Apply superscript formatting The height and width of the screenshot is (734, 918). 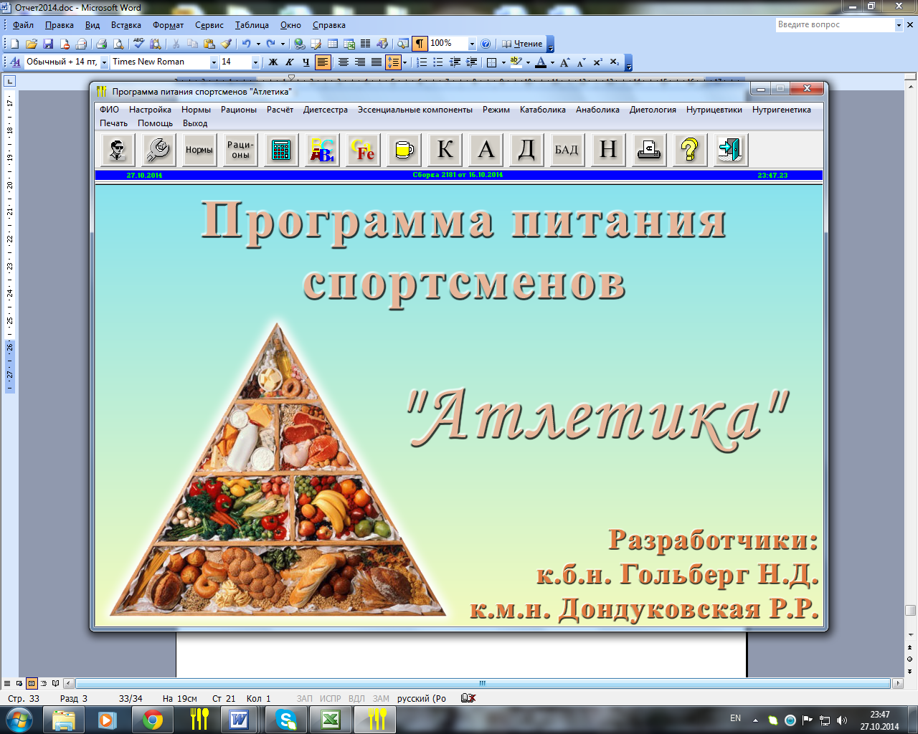(598, 62)
